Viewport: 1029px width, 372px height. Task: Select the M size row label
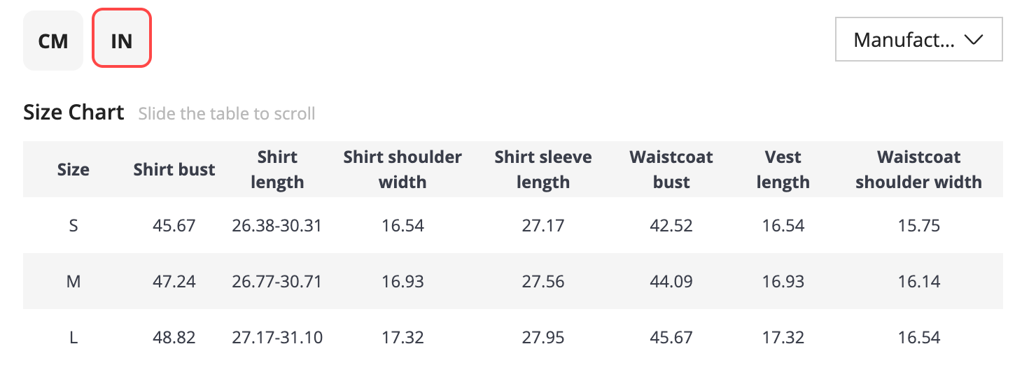[x=73, y=282]
